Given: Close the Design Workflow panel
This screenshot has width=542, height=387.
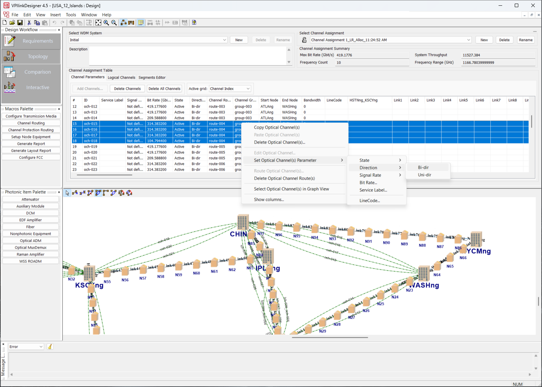Looking at the screenshot, I should click(x=59, y=30).
